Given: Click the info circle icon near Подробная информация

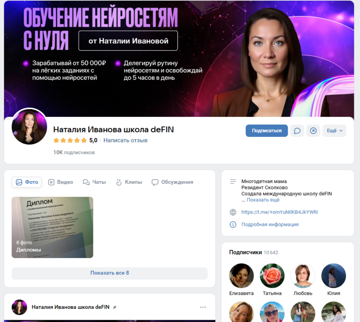Looking at the screenshot, I should coord(233,225).
